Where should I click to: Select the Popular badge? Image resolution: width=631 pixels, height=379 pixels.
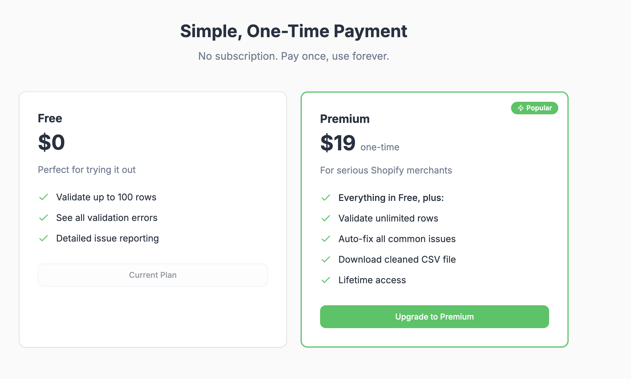click(534, 108)
